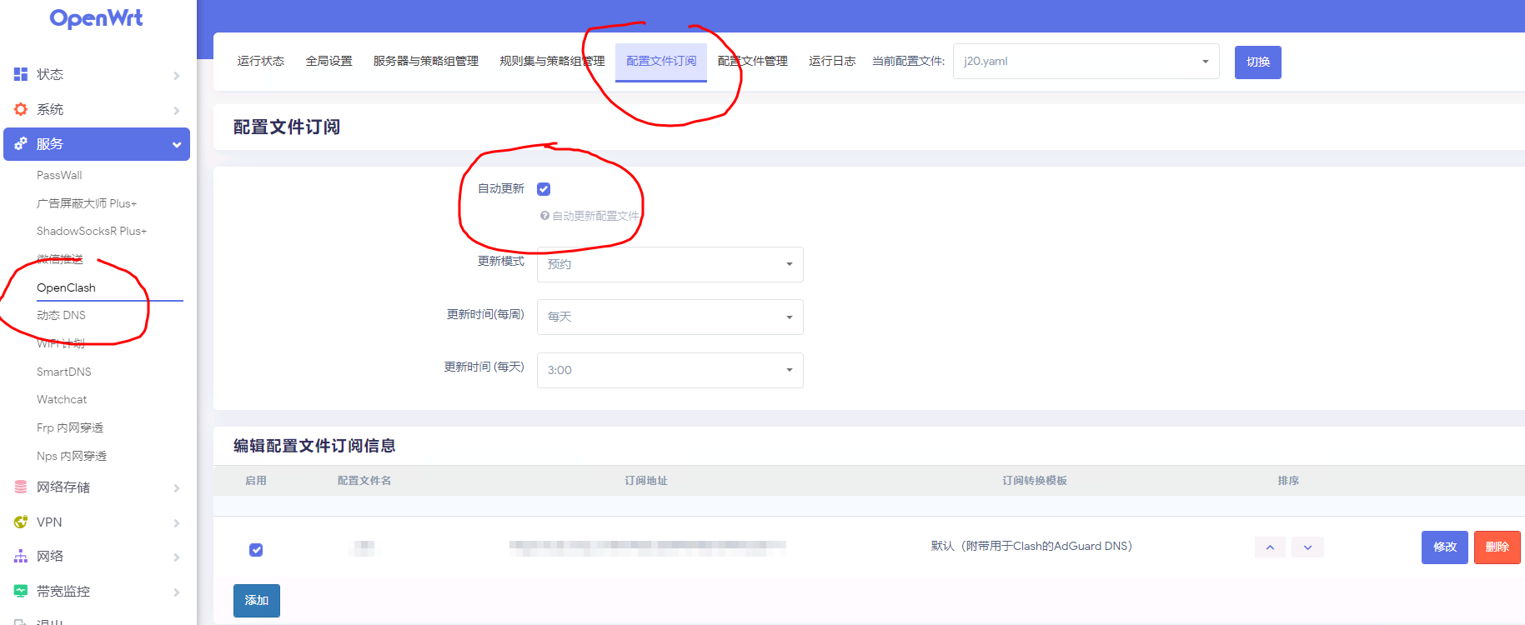Click the 状态 dashboard icon
This screenshot has width=1525, height=625.
pos(21,74)
